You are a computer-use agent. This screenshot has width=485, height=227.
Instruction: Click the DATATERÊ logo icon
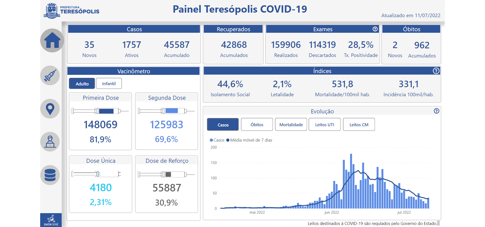(51, 220)
